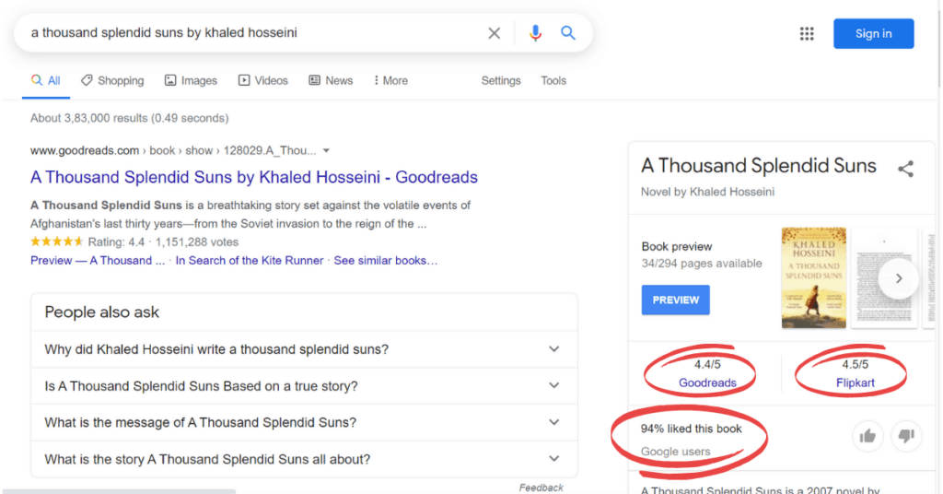Switch to the All results tab
Image resolution: width=943 pixels, height=494 pixels.
pyautogui.click(x=46, y=80)
